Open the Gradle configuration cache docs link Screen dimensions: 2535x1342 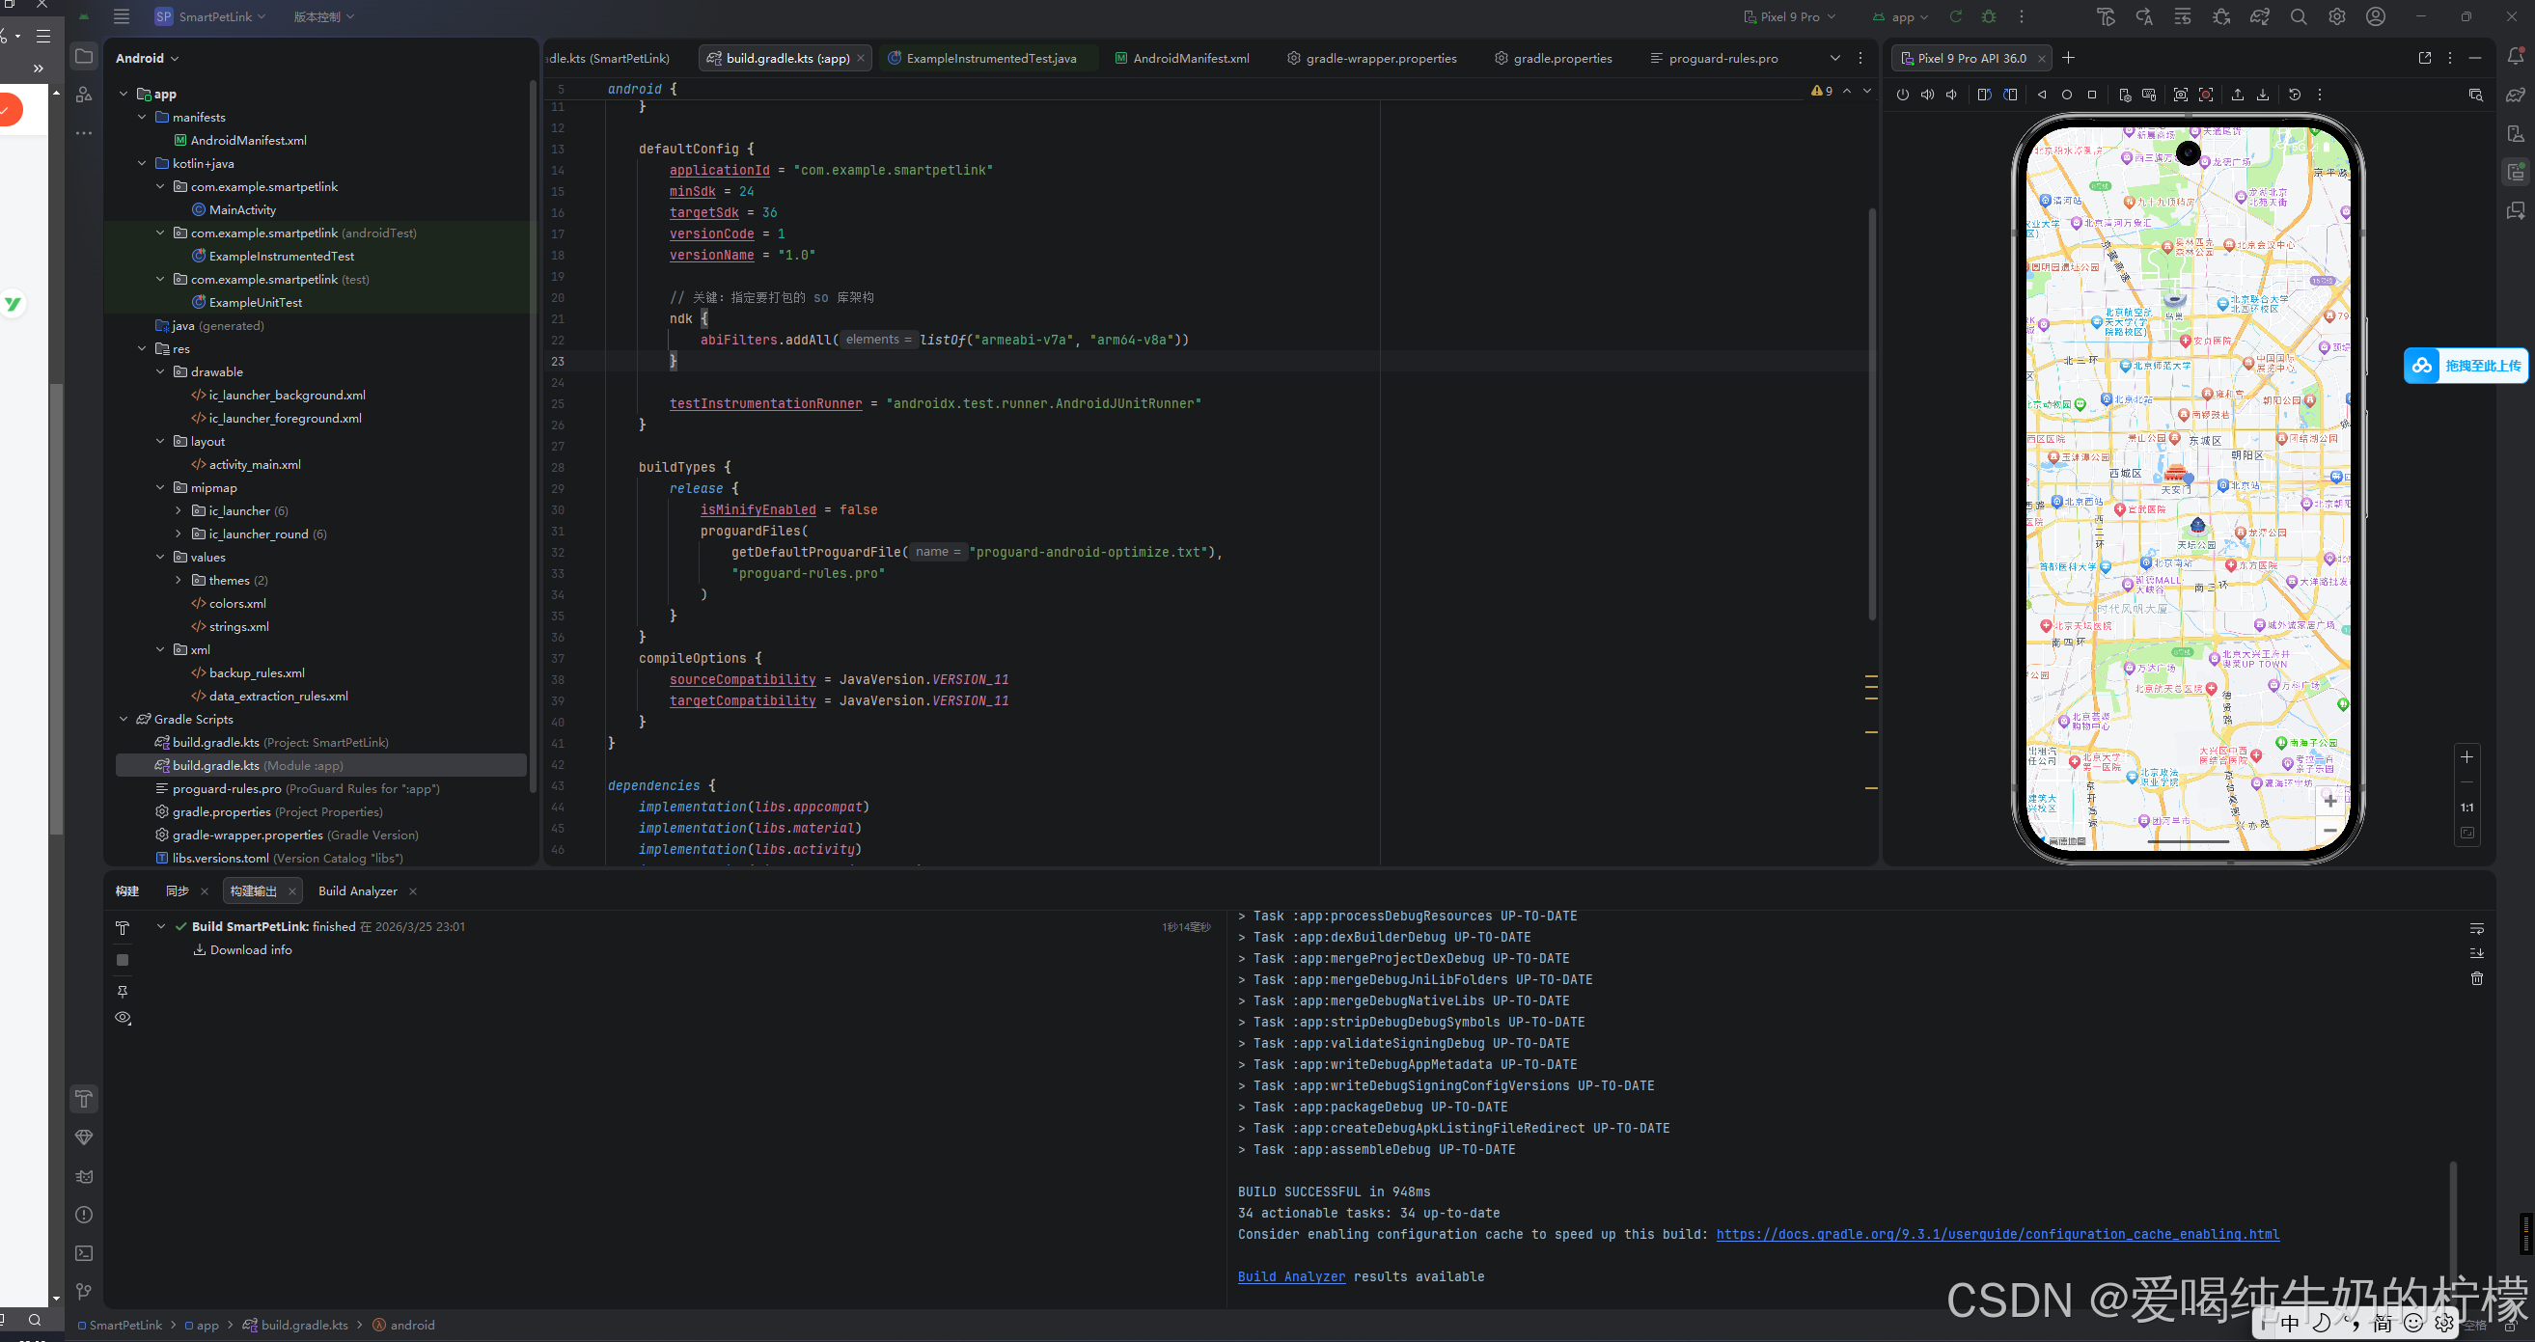(1997, 1235)
